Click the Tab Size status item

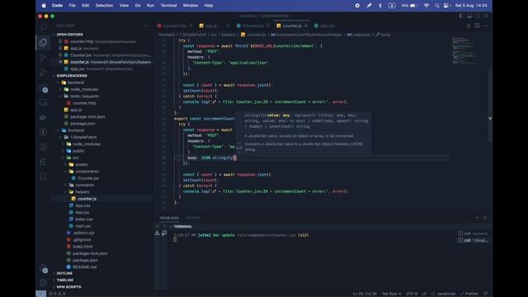tap(391, 294)
